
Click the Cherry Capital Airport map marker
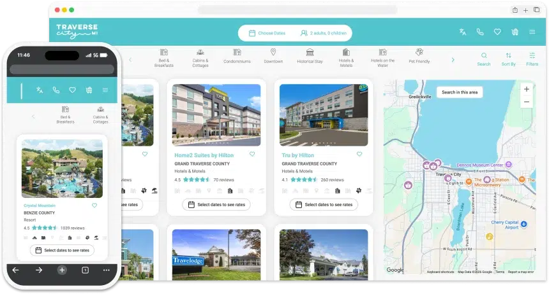coord(524,224)
